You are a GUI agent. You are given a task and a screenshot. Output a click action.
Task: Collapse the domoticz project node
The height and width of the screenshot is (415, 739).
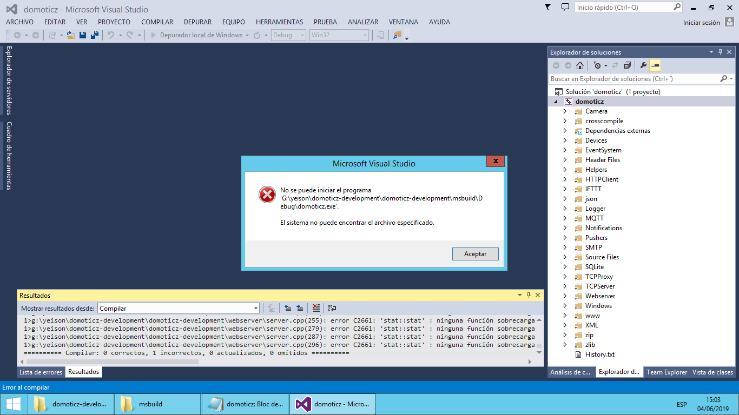click(556, 101)
